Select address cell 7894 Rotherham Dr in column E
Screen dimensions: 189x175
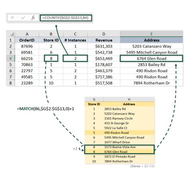[x=152, y=83]
